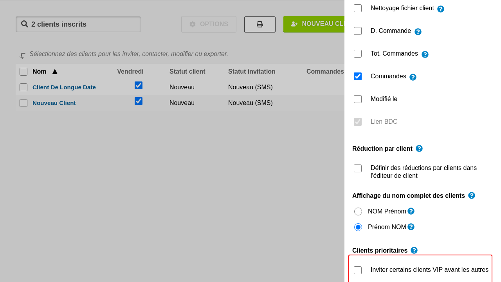Uncheck the Commandes column checkbox

(358, 76)
